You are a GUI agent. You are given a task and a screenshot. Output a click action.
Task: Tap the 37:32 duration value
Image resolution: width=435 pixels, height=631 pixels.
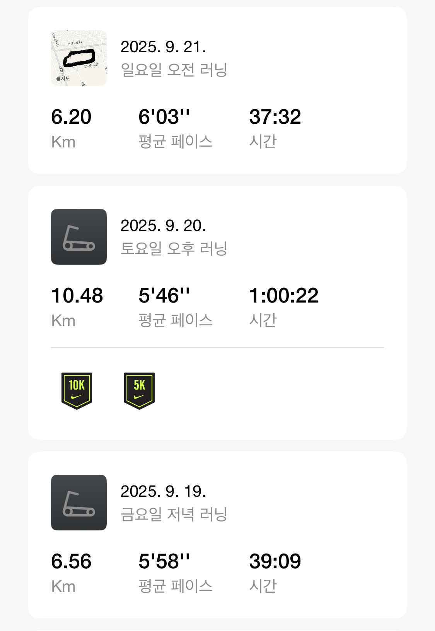pos(275,117)
